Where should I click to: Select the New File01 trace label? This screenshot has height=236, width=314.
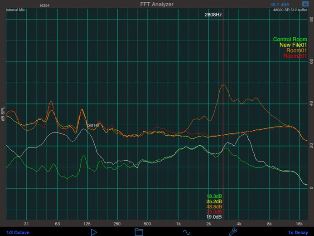click(x=293, y=45)
